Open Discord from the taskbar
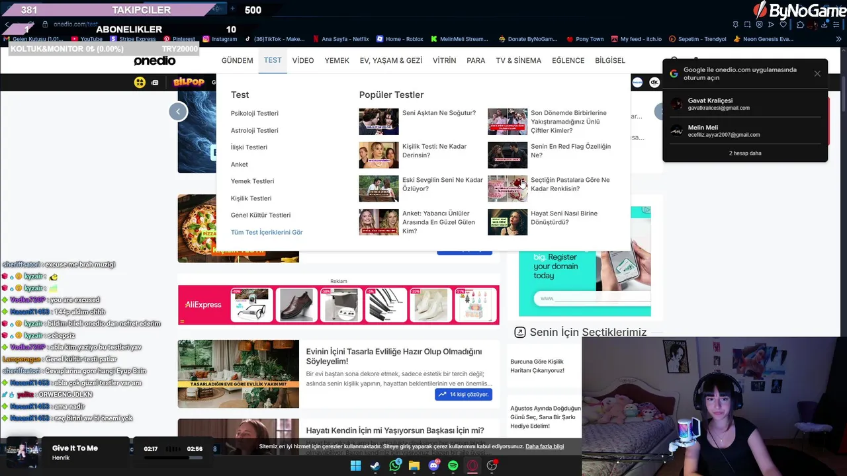 click(x=434, y=465)
